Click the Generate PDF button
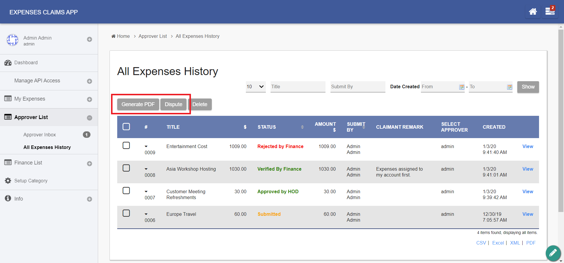564x263 pixels. (138, 104)
